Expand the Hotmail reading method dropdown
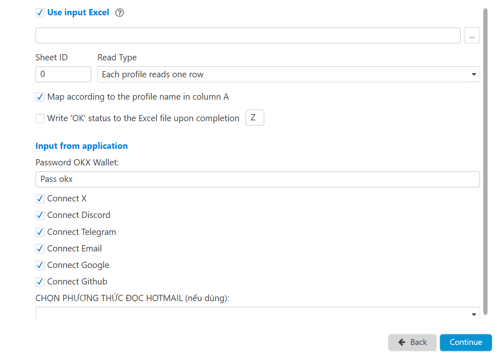This screenshot has width=498, height=361. (x=257, y=313)
